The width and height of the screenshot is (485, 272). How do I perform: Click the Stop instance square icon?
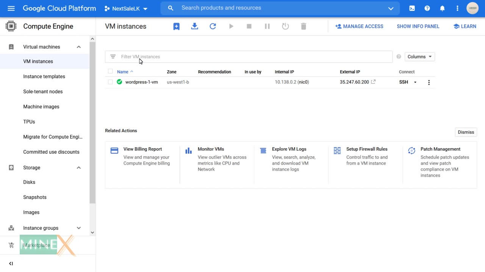point(249,26)
